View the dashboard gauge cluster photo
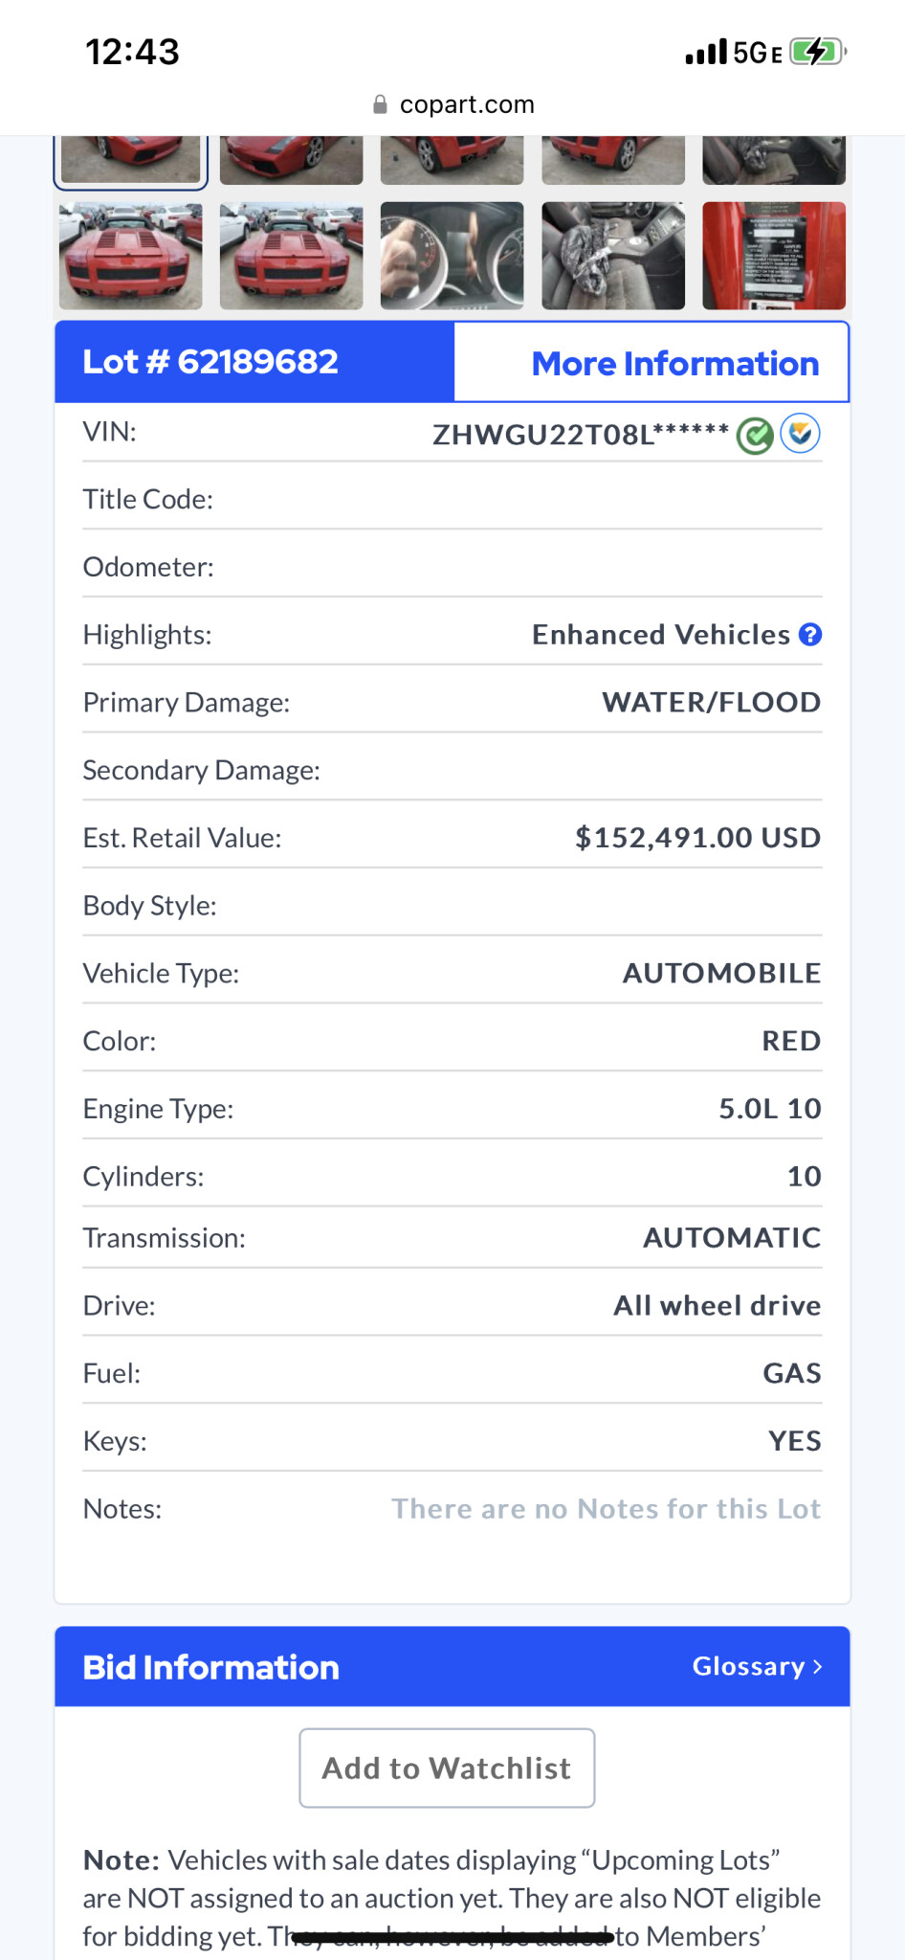 click(452, 256)
